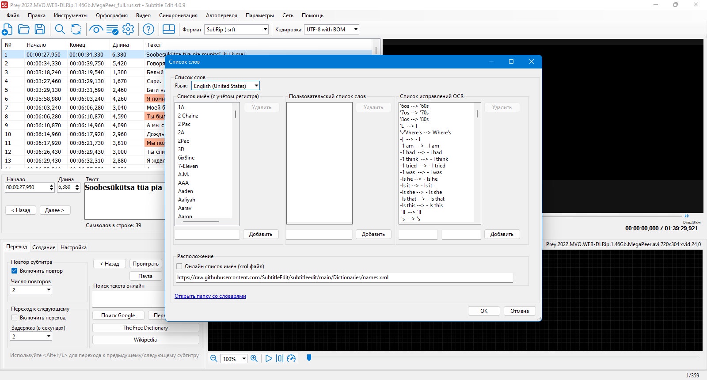Open a subtitle file via folder icon
707x380 pixels.
pyautogui.click(x=24, y=30)
